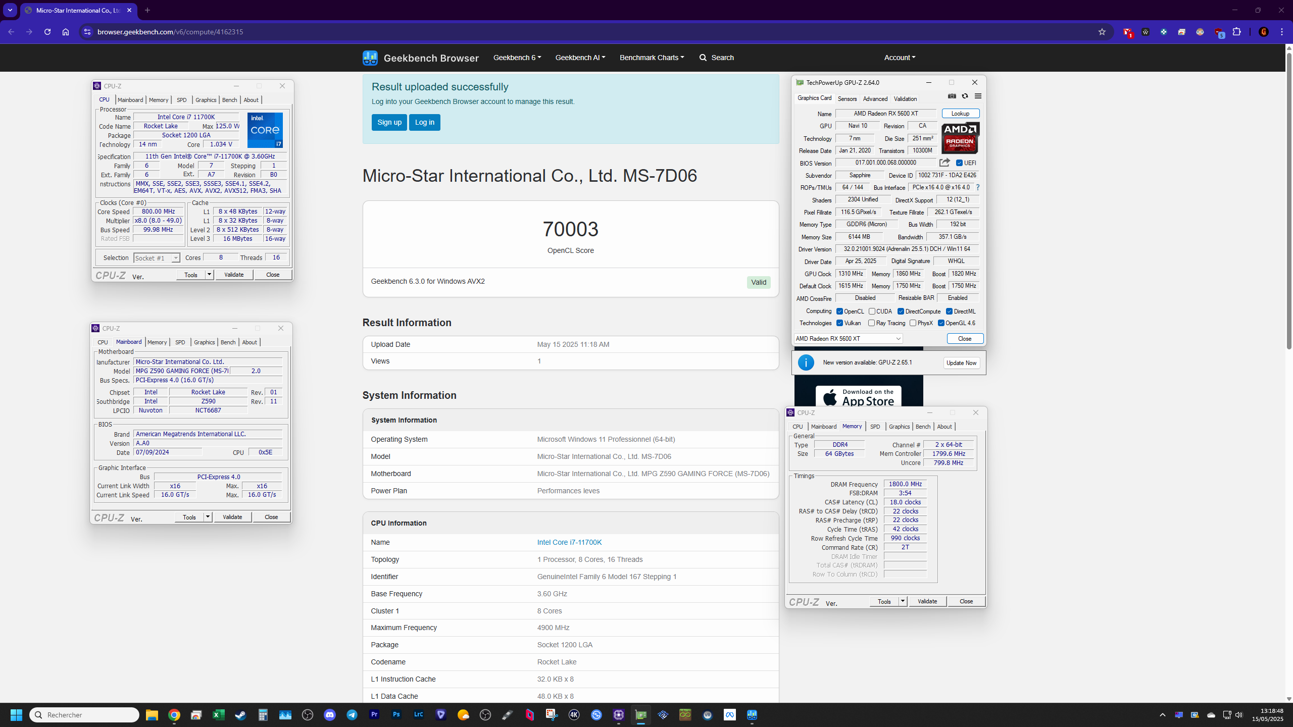Image resolution: width=1293 pixels, height=727 pixels.
Task: Bookmark this page with the star icon
Action: (x=1102, y=32)
